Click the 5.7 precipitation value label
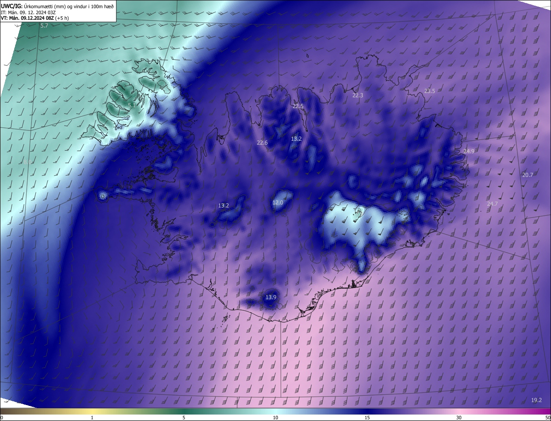551x421 pixels. pos(44,26)
